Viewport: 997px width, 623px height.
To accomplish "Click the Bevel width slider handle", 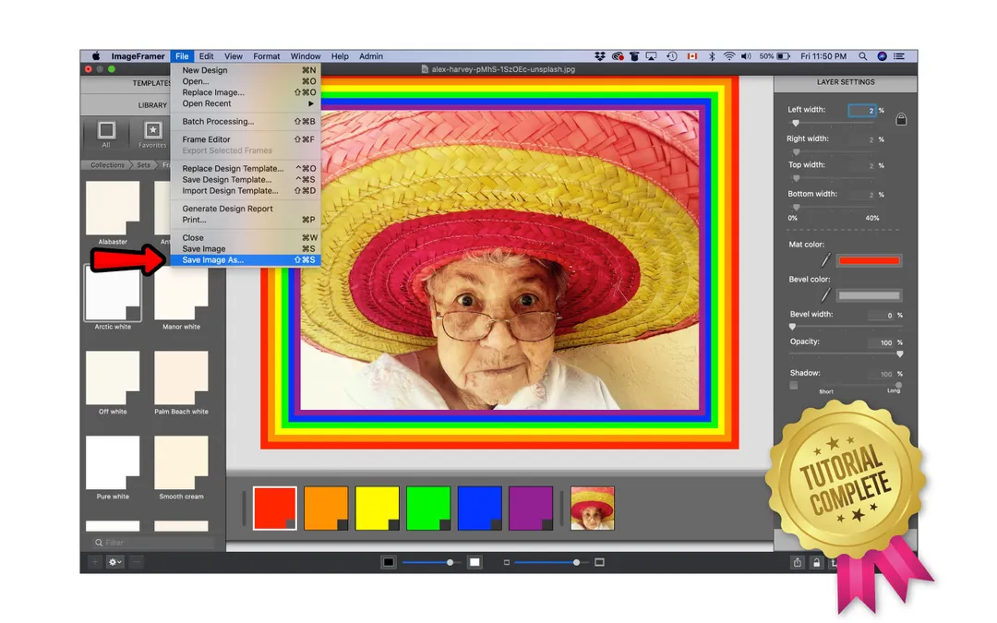I will (x=792, y=327).
